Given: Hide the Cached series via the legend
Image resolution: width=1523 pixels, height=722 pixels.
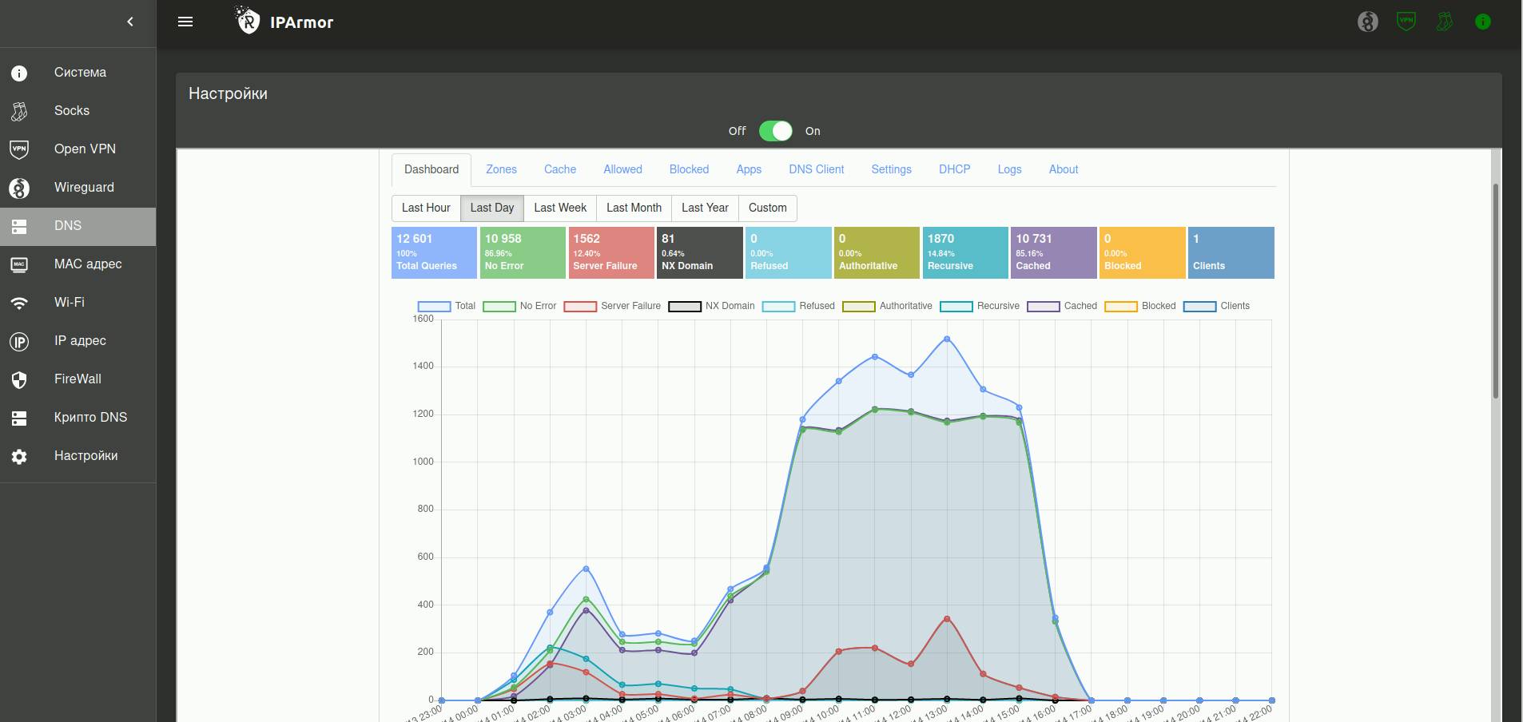Looking at the screenshot, I should (1062, 306).
